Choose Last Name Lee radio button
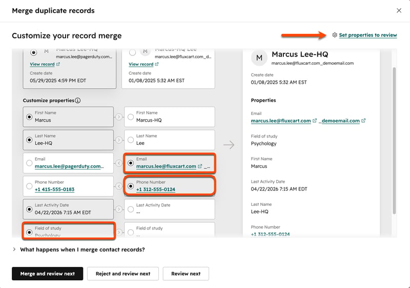The image size is (410, 288). [131, 140]
